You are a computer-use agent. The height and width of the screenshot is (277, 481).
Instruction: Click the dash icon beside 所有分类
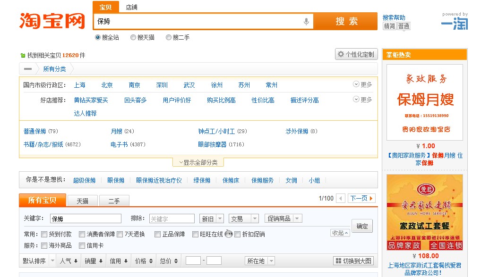click(x=28, y=69)
